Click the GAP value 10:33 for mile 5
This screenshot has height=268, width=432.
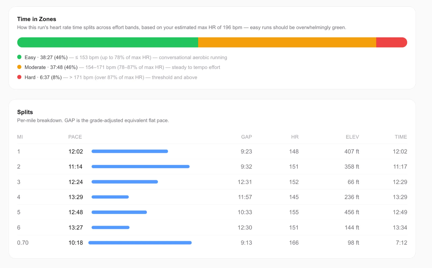click(x=245, y=212)
